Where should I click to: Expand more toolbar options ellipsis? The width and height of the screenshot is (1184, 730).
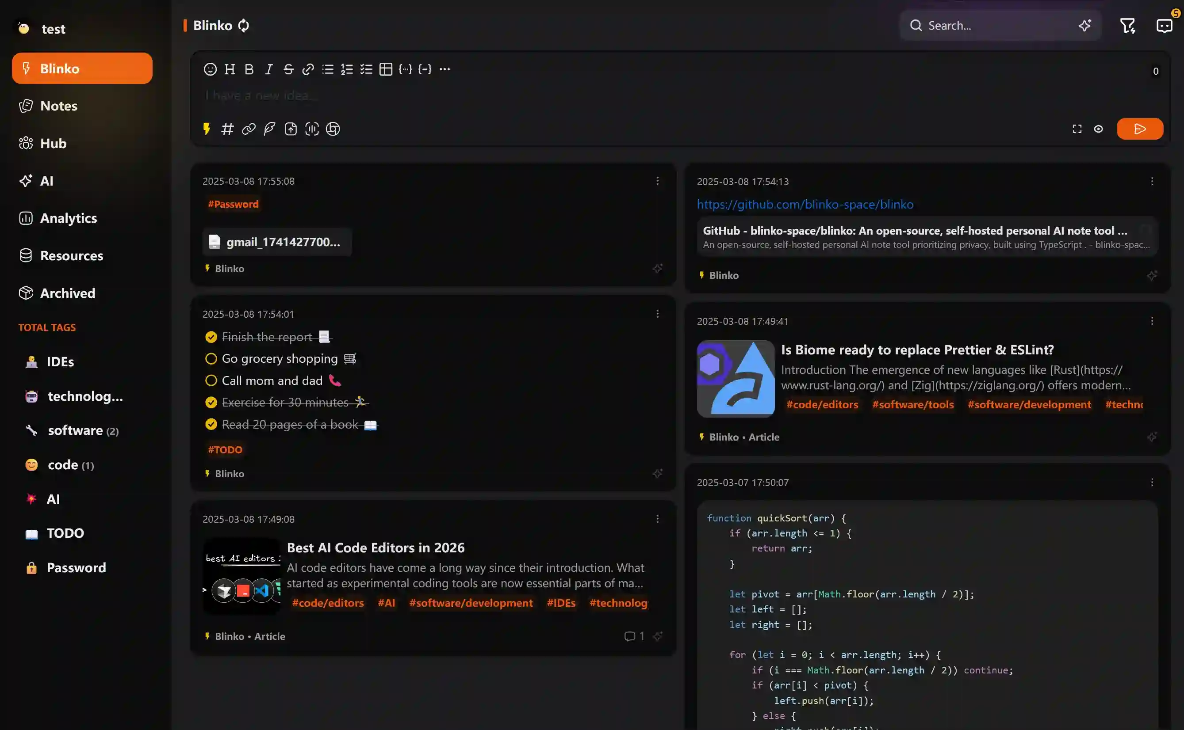(444, 69)
